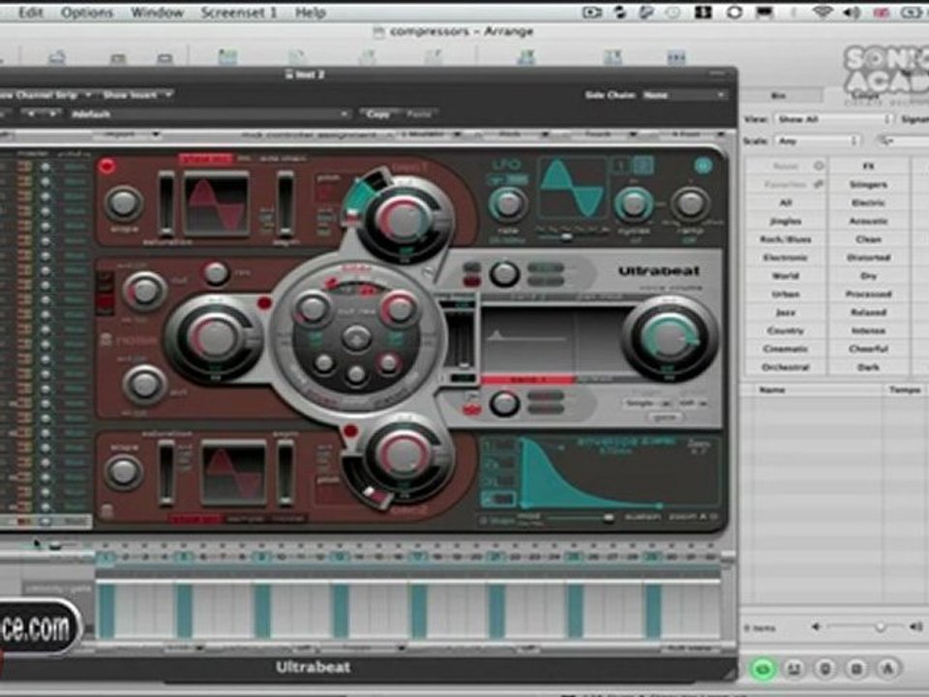Viewport: 929px width, 697px height.
Task: Select the Distorted loop descriptor
Action: pos(869,258)
